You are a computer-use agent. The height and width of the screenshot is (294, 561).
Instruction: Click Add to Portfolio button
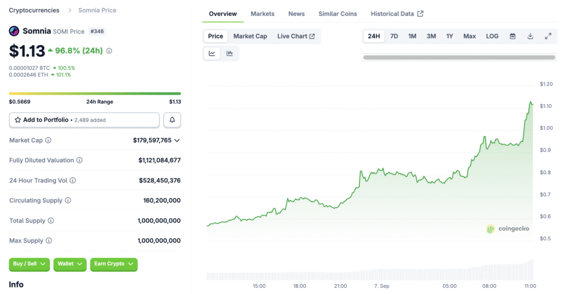tap(84, 120)
